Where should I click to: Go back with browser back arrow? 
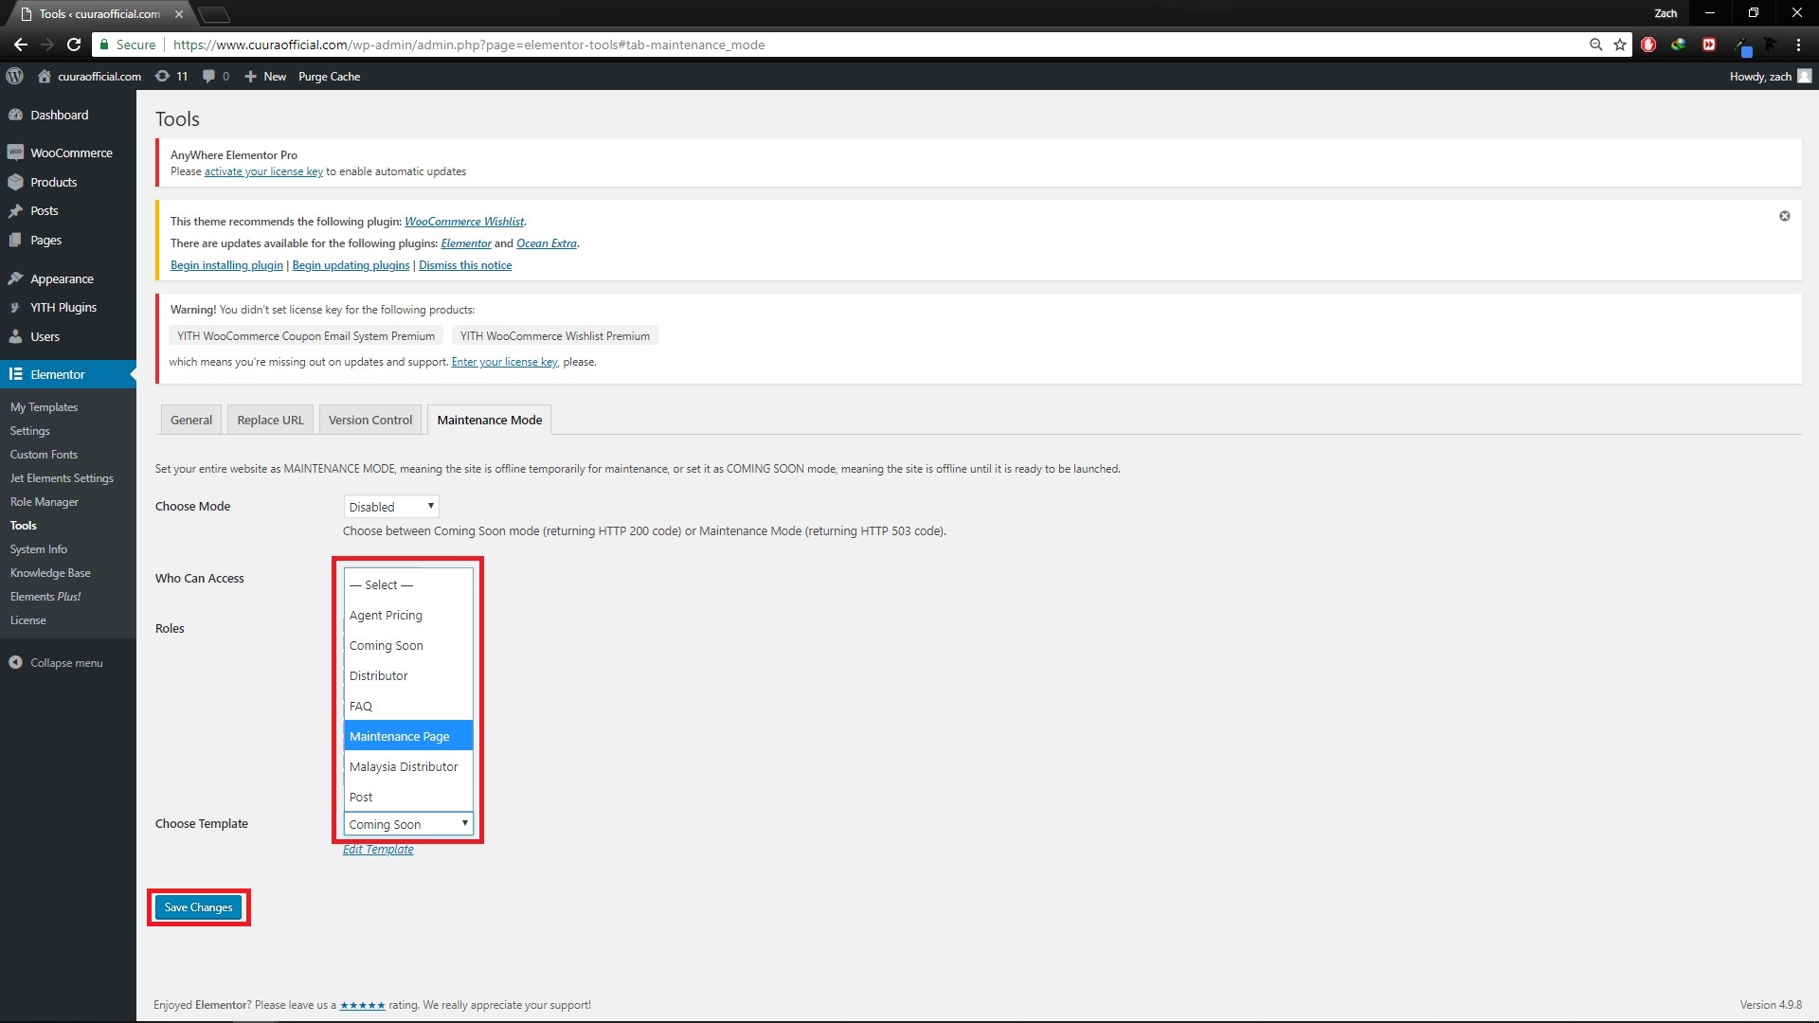click(21, 45)
